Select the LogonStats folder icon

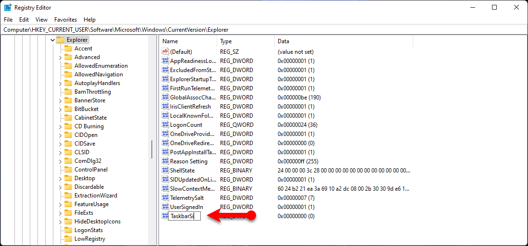[68, 230]
